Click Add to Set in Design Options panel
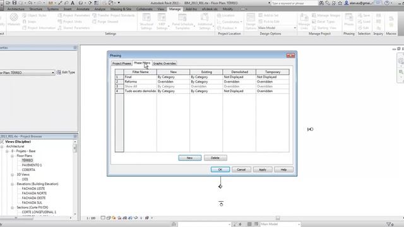The height and width of the screenshot is (227, 404). point(268,15)
